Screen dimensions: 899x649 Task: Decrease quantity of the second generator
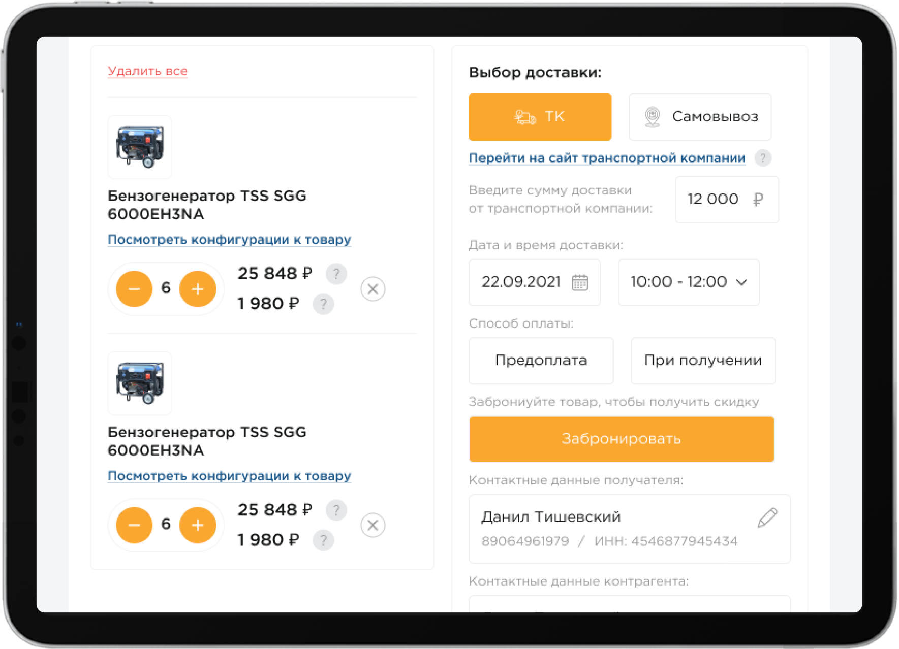click(134, 525)
